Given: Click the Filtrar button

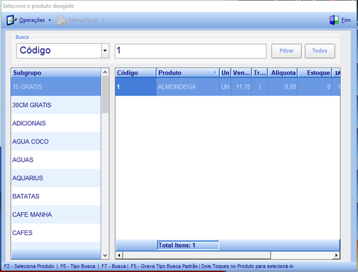Looking at the screenshot, I should point(286,51).
